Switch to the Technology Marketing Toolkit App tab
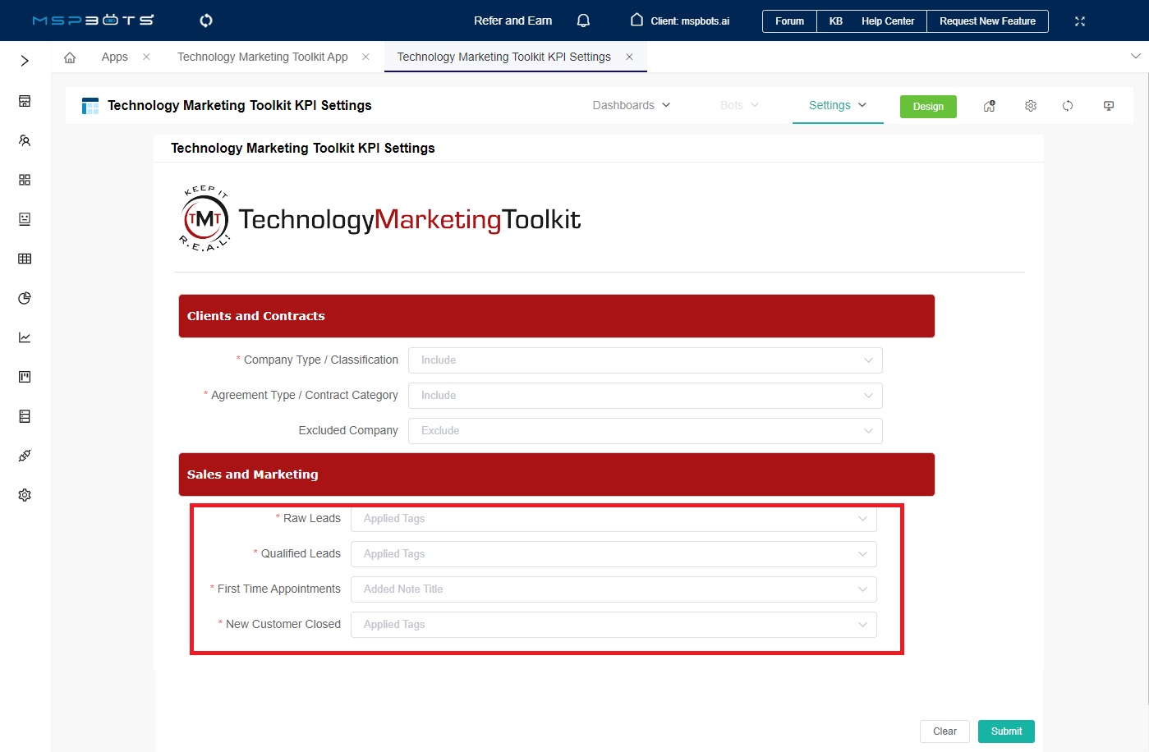1149x752 pixels. click(x=261, y=57)
